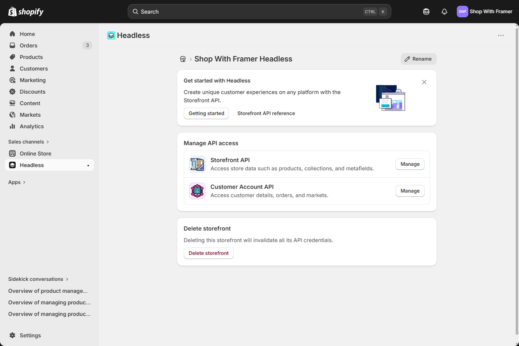Click the Discounts badge icon
Screen dimensions: 519x346
12,92
